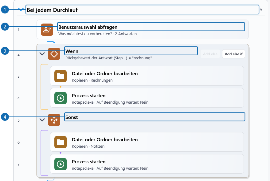The height and width of the screenshot is (181, 270).
Task: Click the green play icon in step 4
Action: [61, 98]
